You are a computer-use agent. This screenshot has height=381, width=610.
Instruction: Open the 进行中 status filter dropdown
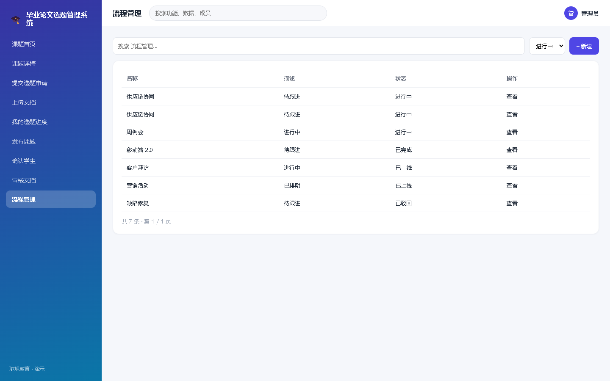547,46
